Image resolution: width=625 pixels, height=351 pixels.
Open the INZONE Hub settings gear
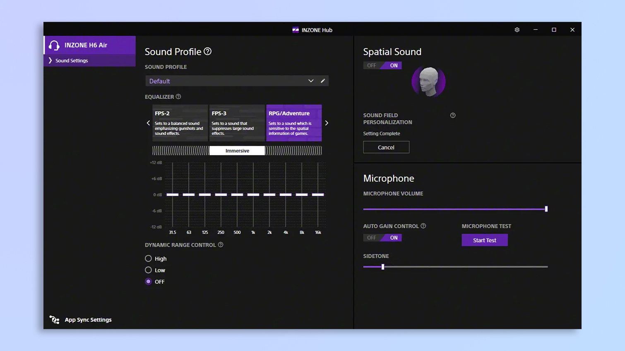pos(517,30)
